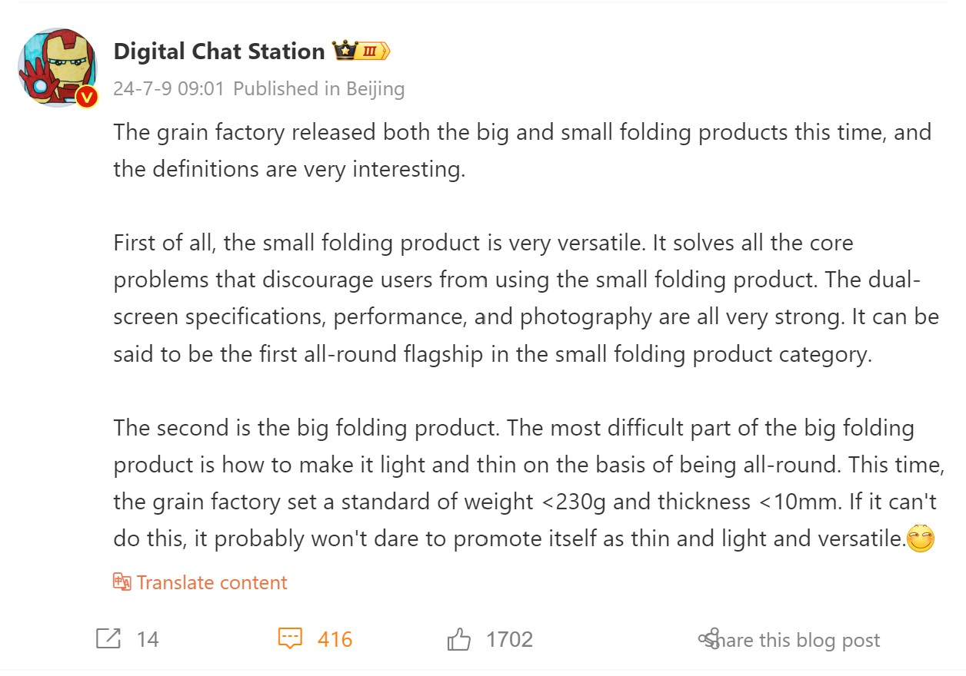Viewport: 966px width, 676px height.
Task: Click the 416 comments count
Action: [335, 639]
